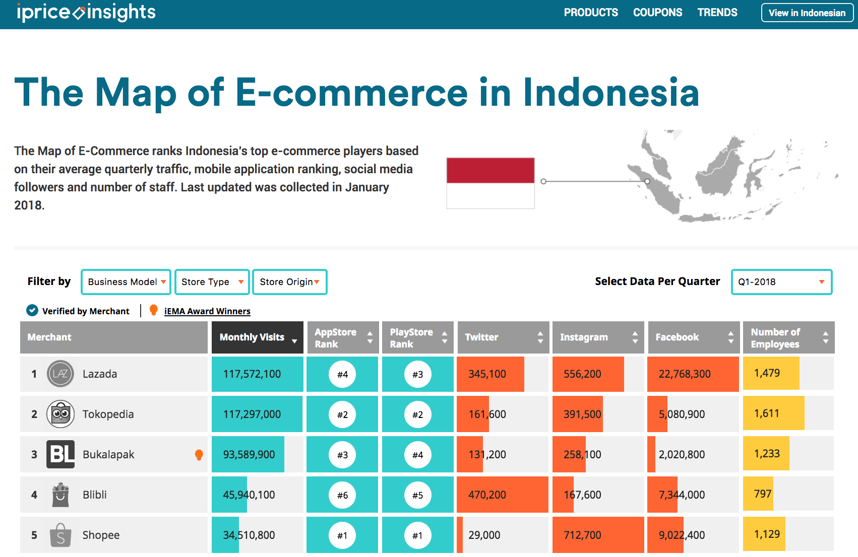Screen dimensions: 858x557
Task: Sort table by Twitter followers
Action: (x=503, y=337)
